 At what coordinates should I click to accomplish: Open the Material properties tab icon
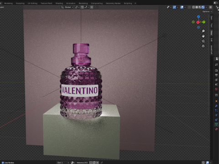(x=216, y=129)
